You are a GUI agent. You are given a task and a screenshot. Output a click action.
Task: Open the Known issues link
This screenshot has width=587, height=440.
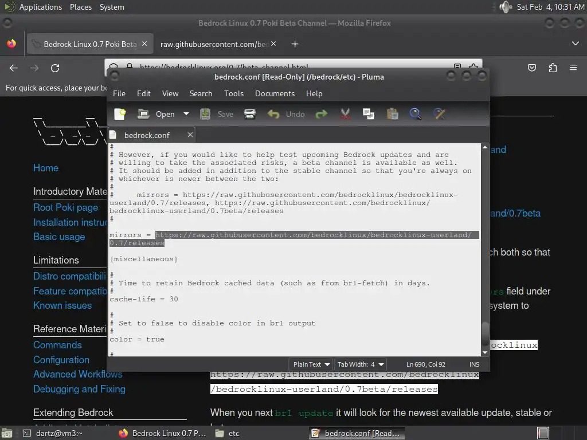coord(62,306)
